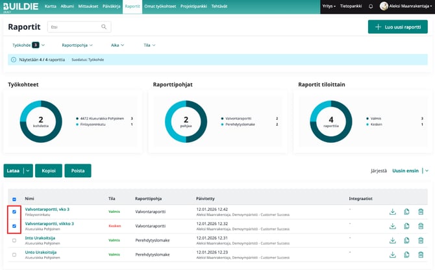
Task: Copy the Valvontaraportti, viikko 3 report icon
Action: 406,226
